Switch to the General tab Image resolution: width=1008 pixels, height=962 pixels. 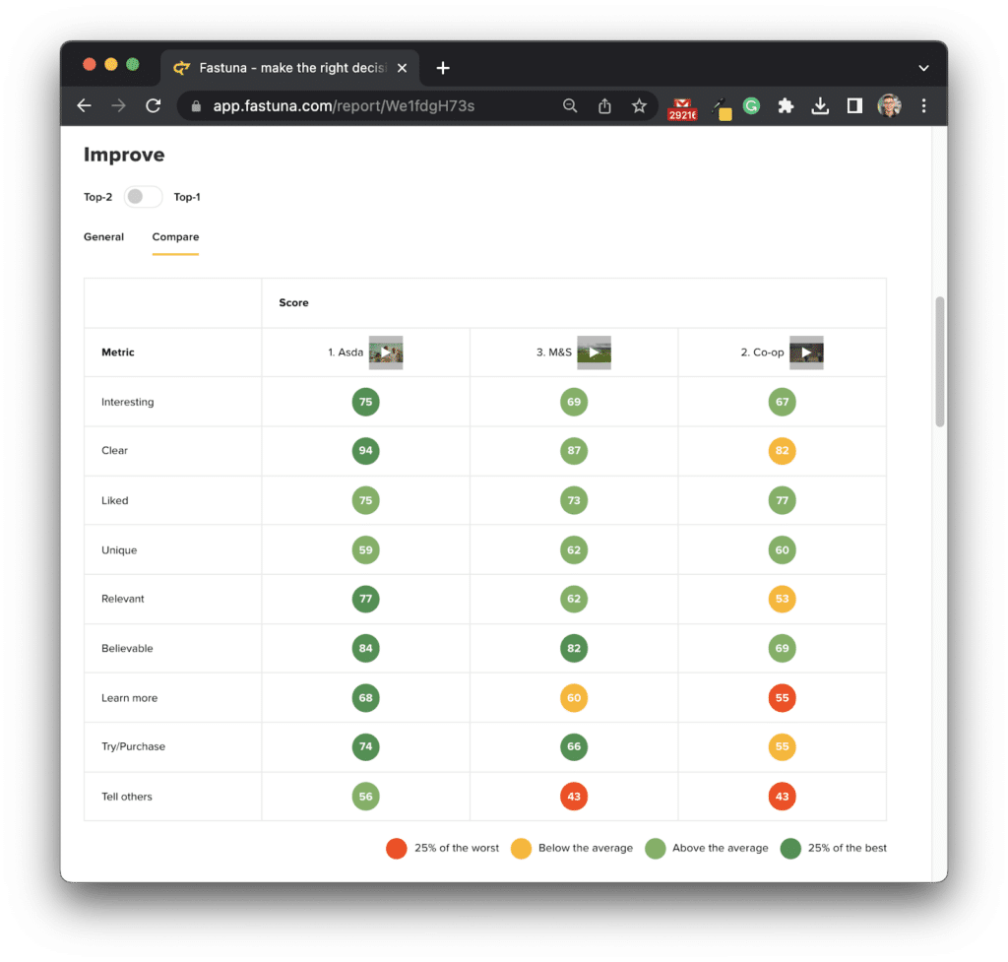pyautogui.click(x=103, y=236)
